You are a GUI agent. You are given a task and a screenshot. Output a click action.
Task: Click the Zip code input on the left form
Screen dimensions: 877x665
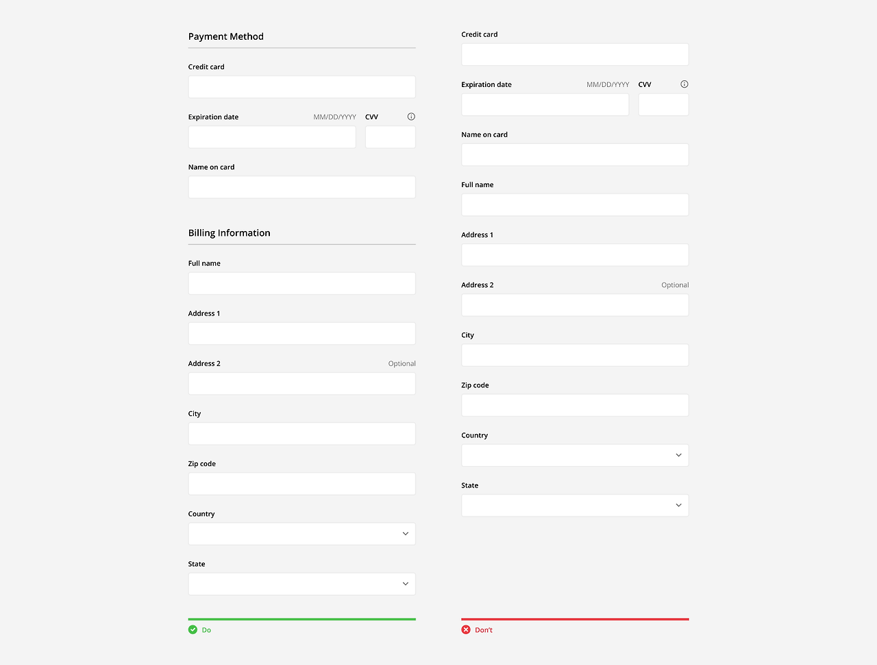tap(301, 483)
